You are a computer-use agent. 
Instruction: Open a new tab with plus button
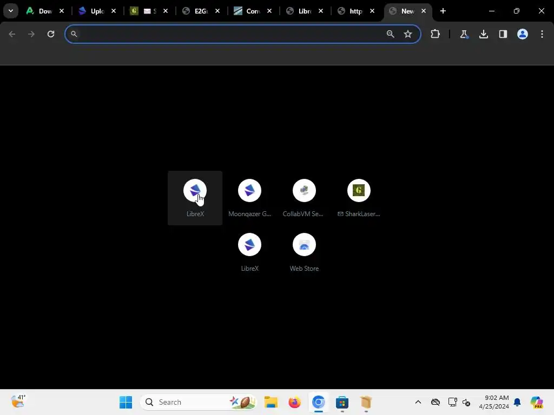(x=443, y=11)
